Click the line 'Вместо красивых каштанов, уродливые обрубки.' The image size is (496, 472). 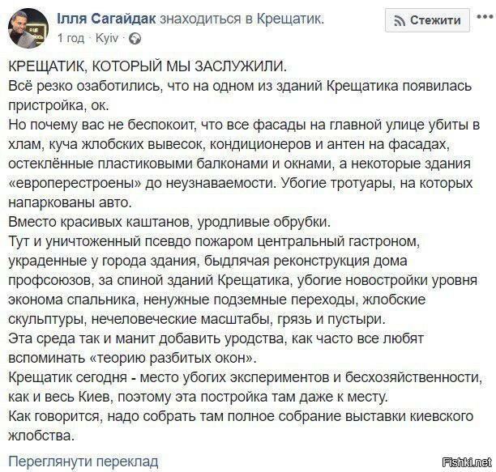click(x=169, y=222)
